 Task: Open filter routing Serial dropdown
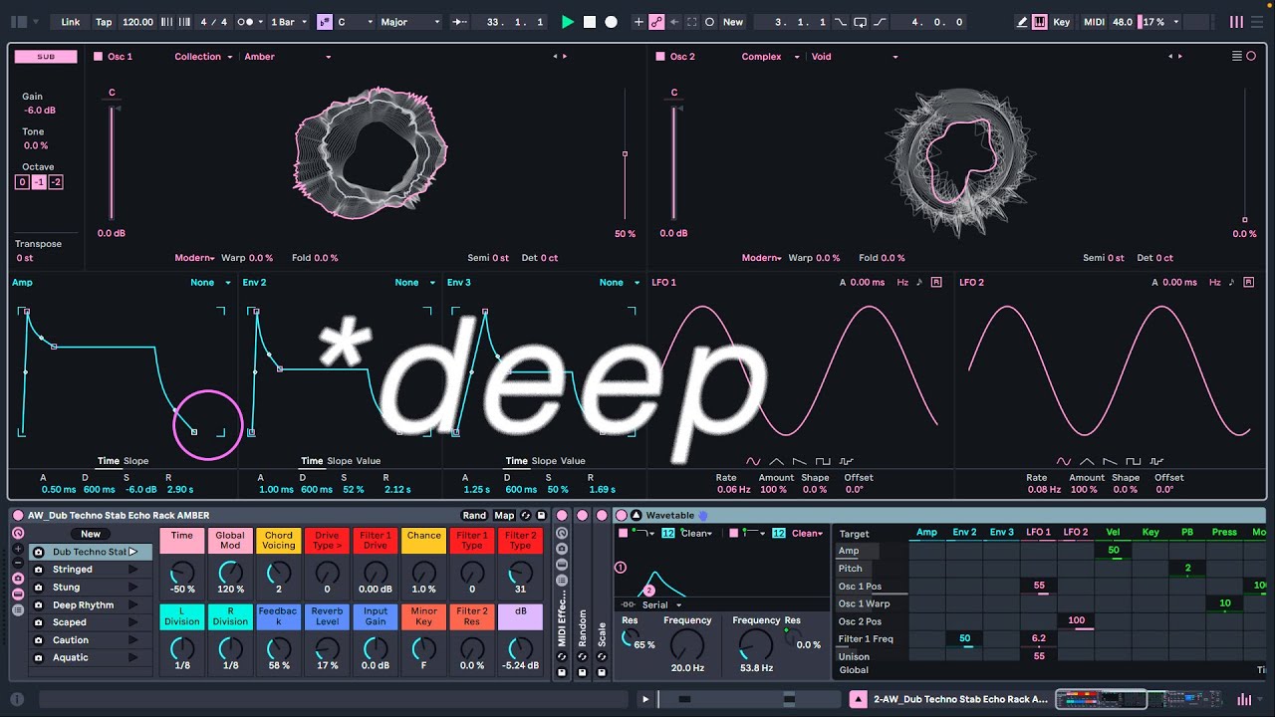coord(662,605)
